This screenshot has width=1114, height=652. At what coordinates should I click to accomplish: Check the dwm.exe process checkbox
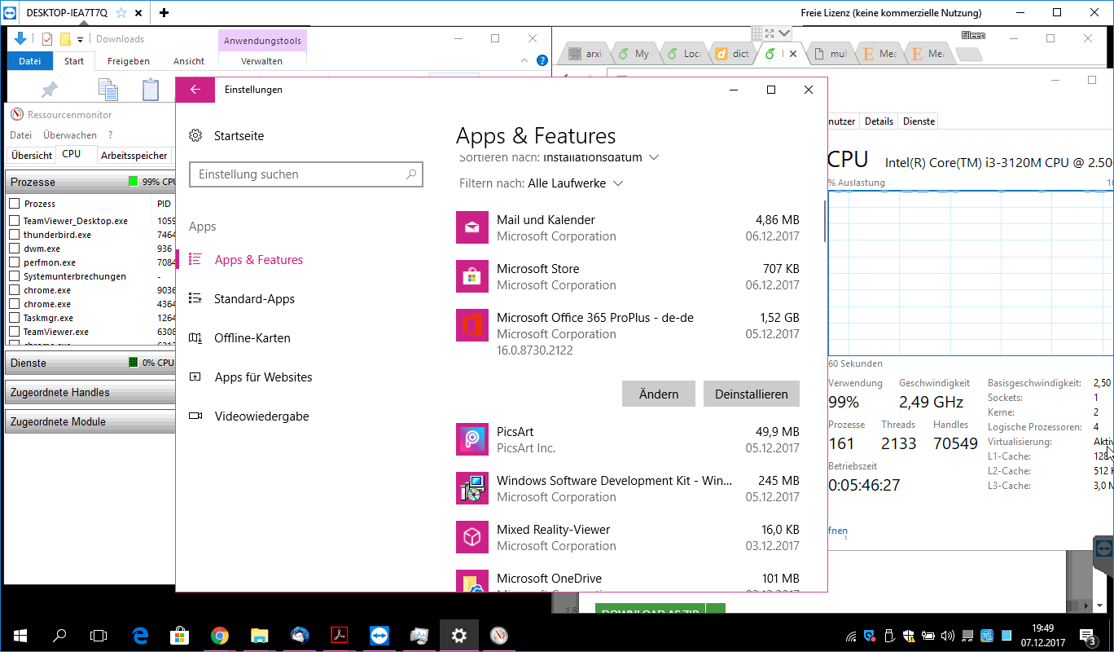[15, 249]
